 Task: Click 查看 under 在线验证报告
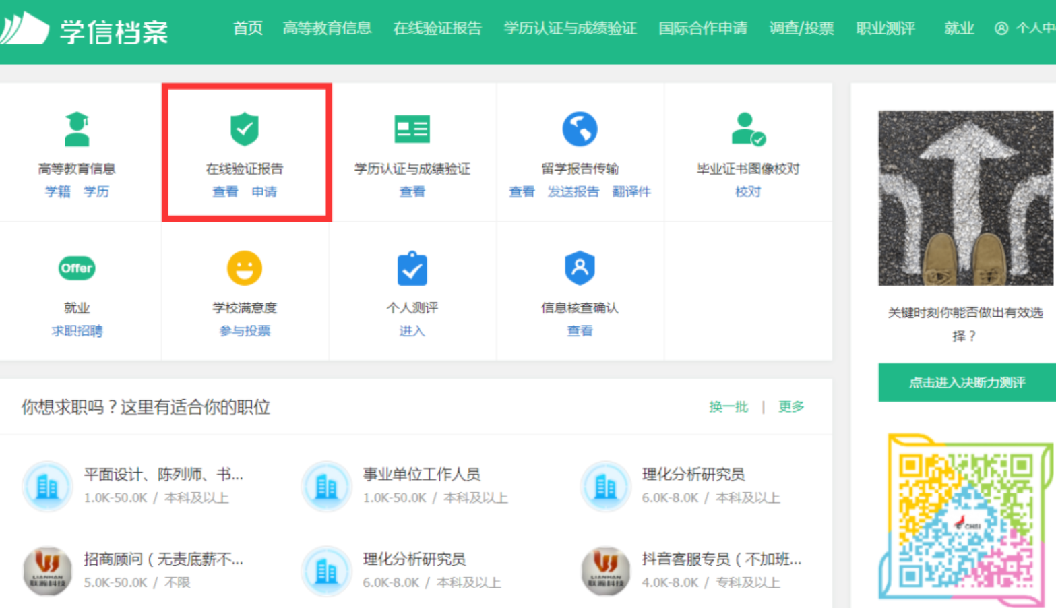[225, 191]
